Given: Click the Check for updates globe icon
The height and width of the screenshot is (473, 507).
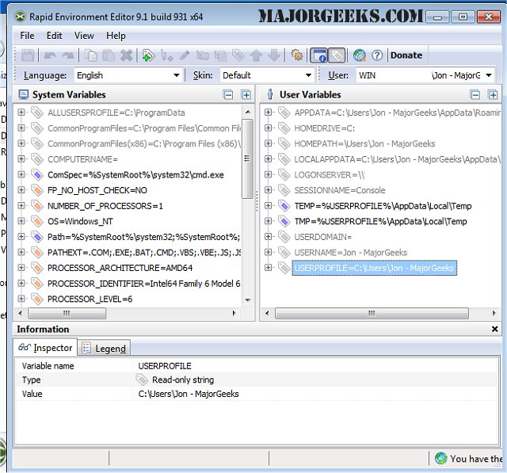Looking at the screenshot, I should [359, 55].
